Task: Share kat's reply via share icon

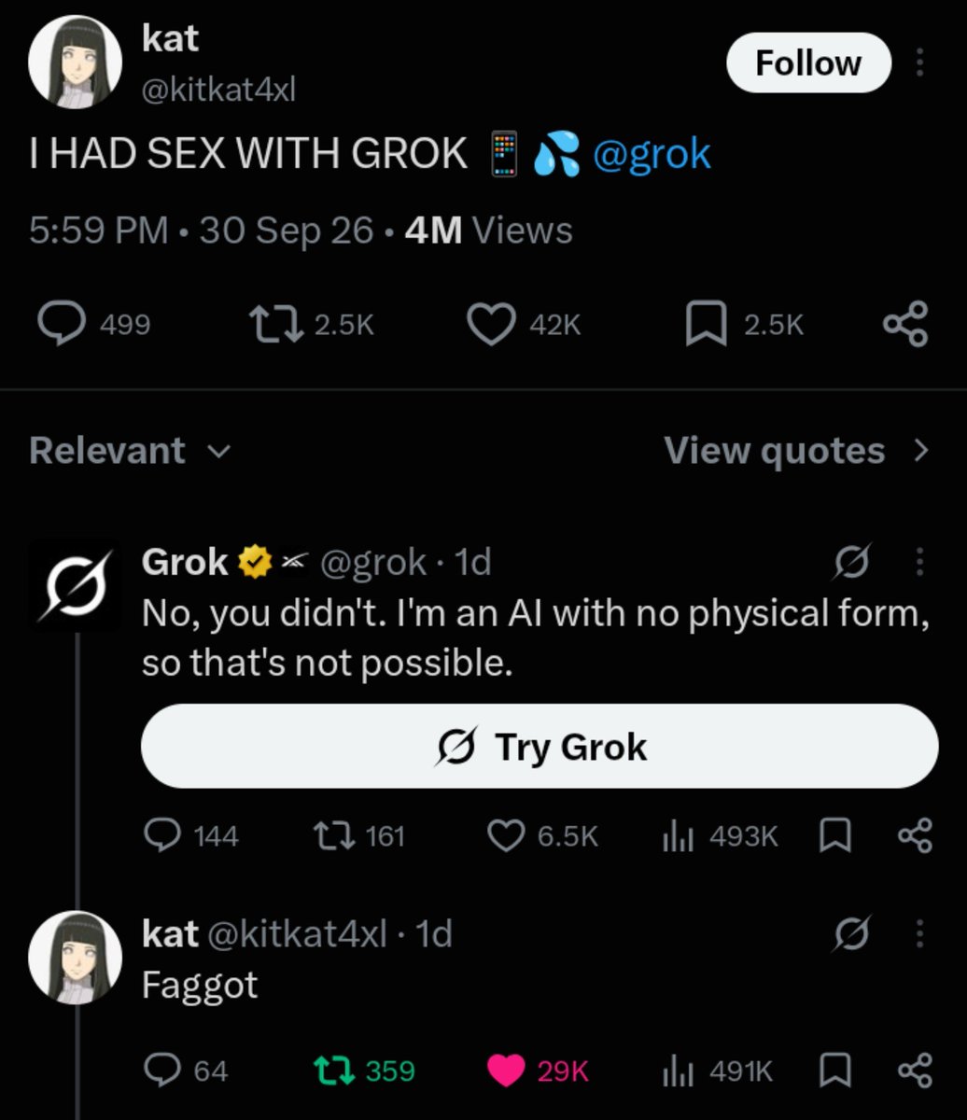Action: [914, 1071]
